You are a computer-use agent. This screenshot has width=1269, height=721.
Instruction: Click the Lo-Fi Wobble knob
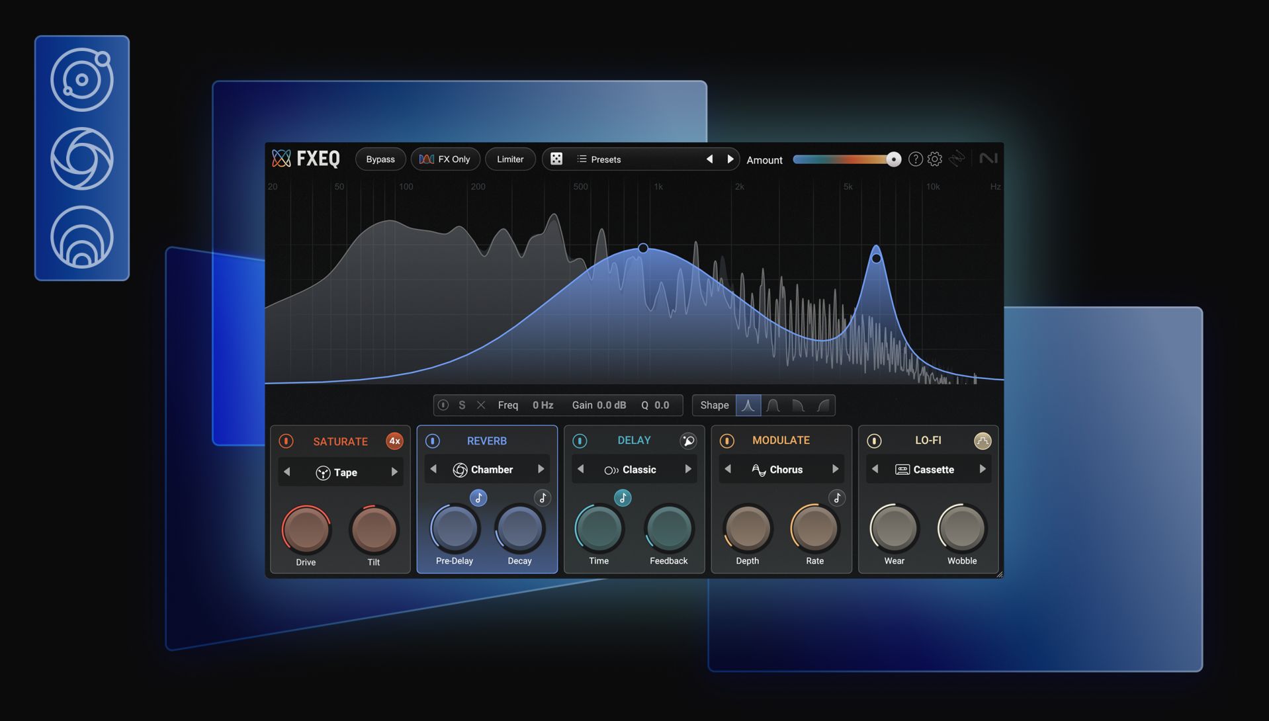(x=962, y=528)
